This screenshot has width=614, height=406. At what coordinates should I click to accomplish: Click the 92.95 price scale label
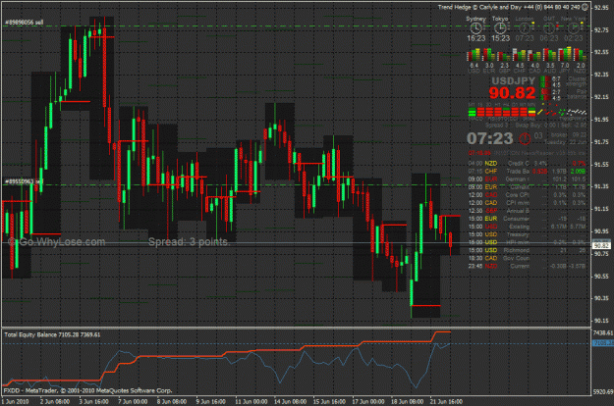(x=601, y=8)
